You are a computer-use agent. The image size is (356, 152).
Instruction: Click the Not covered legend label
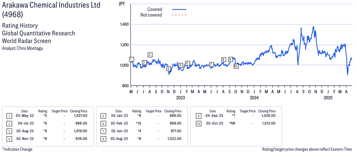tap(151, 15)
